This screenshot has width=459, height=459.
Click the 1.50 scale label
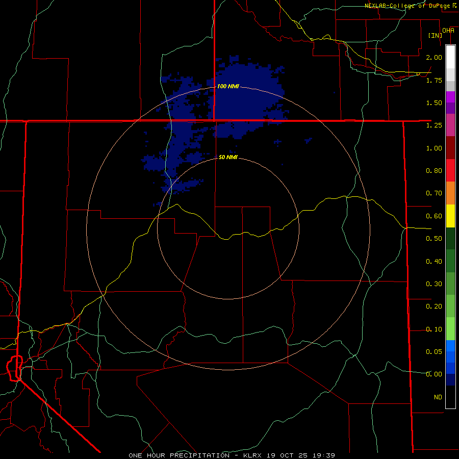[434, 103]
